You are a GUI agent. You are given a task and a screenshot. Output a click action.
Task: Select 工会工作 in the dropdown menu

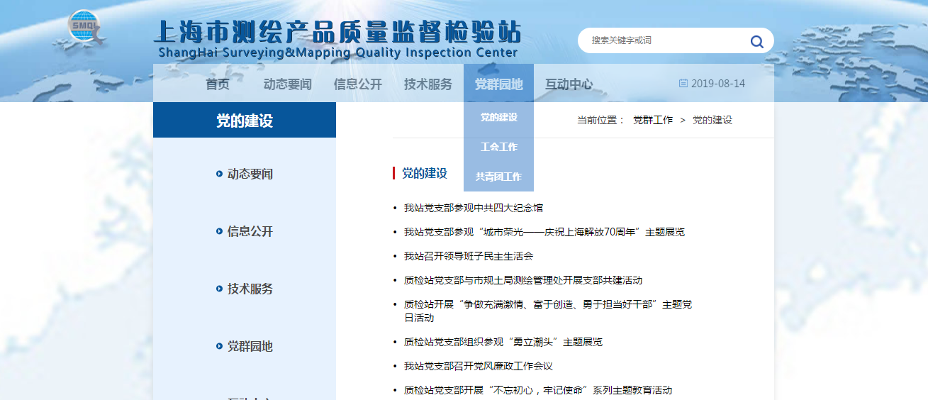(498, 147)
